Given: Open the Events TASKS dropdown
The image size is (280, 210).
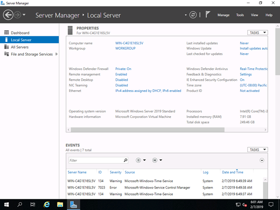Looking at the screenshot, I should (x=258, y=149).
